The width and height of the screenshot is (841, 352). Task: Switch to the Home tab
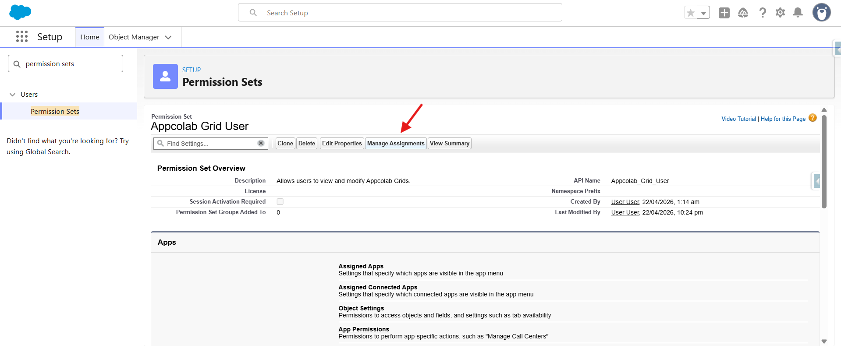point(90,37)
